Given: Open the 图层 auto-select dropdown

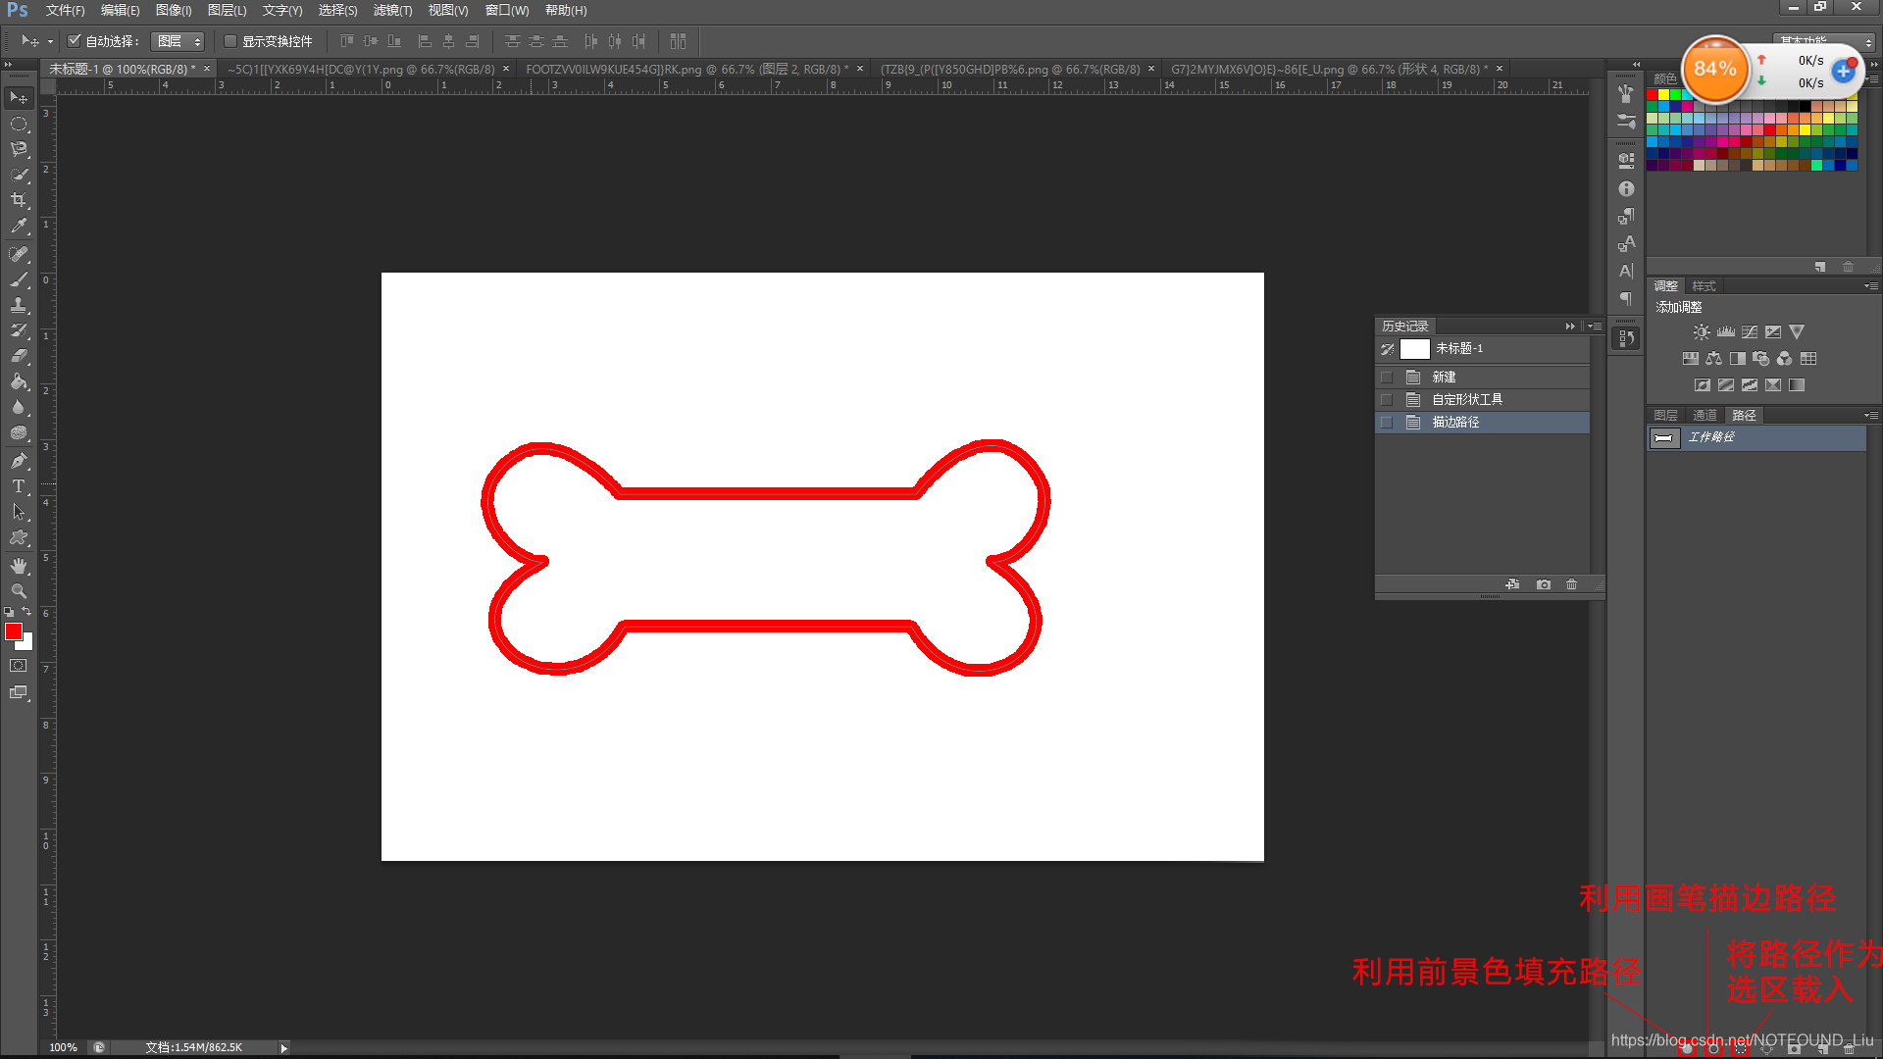Looking at the screenshot, I should [178, 41].
